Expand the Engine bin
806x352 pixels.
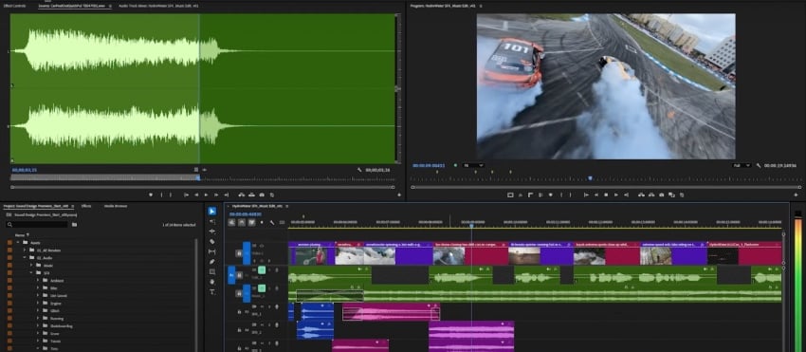tap(38, 303)
